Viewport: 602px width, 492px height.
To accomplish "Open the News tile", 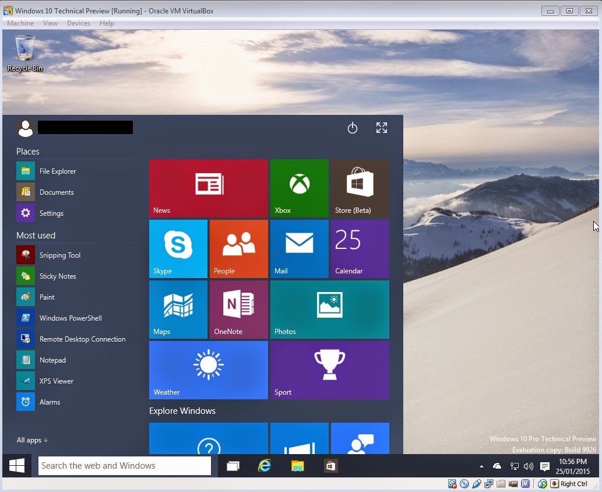I will (209, 188).
